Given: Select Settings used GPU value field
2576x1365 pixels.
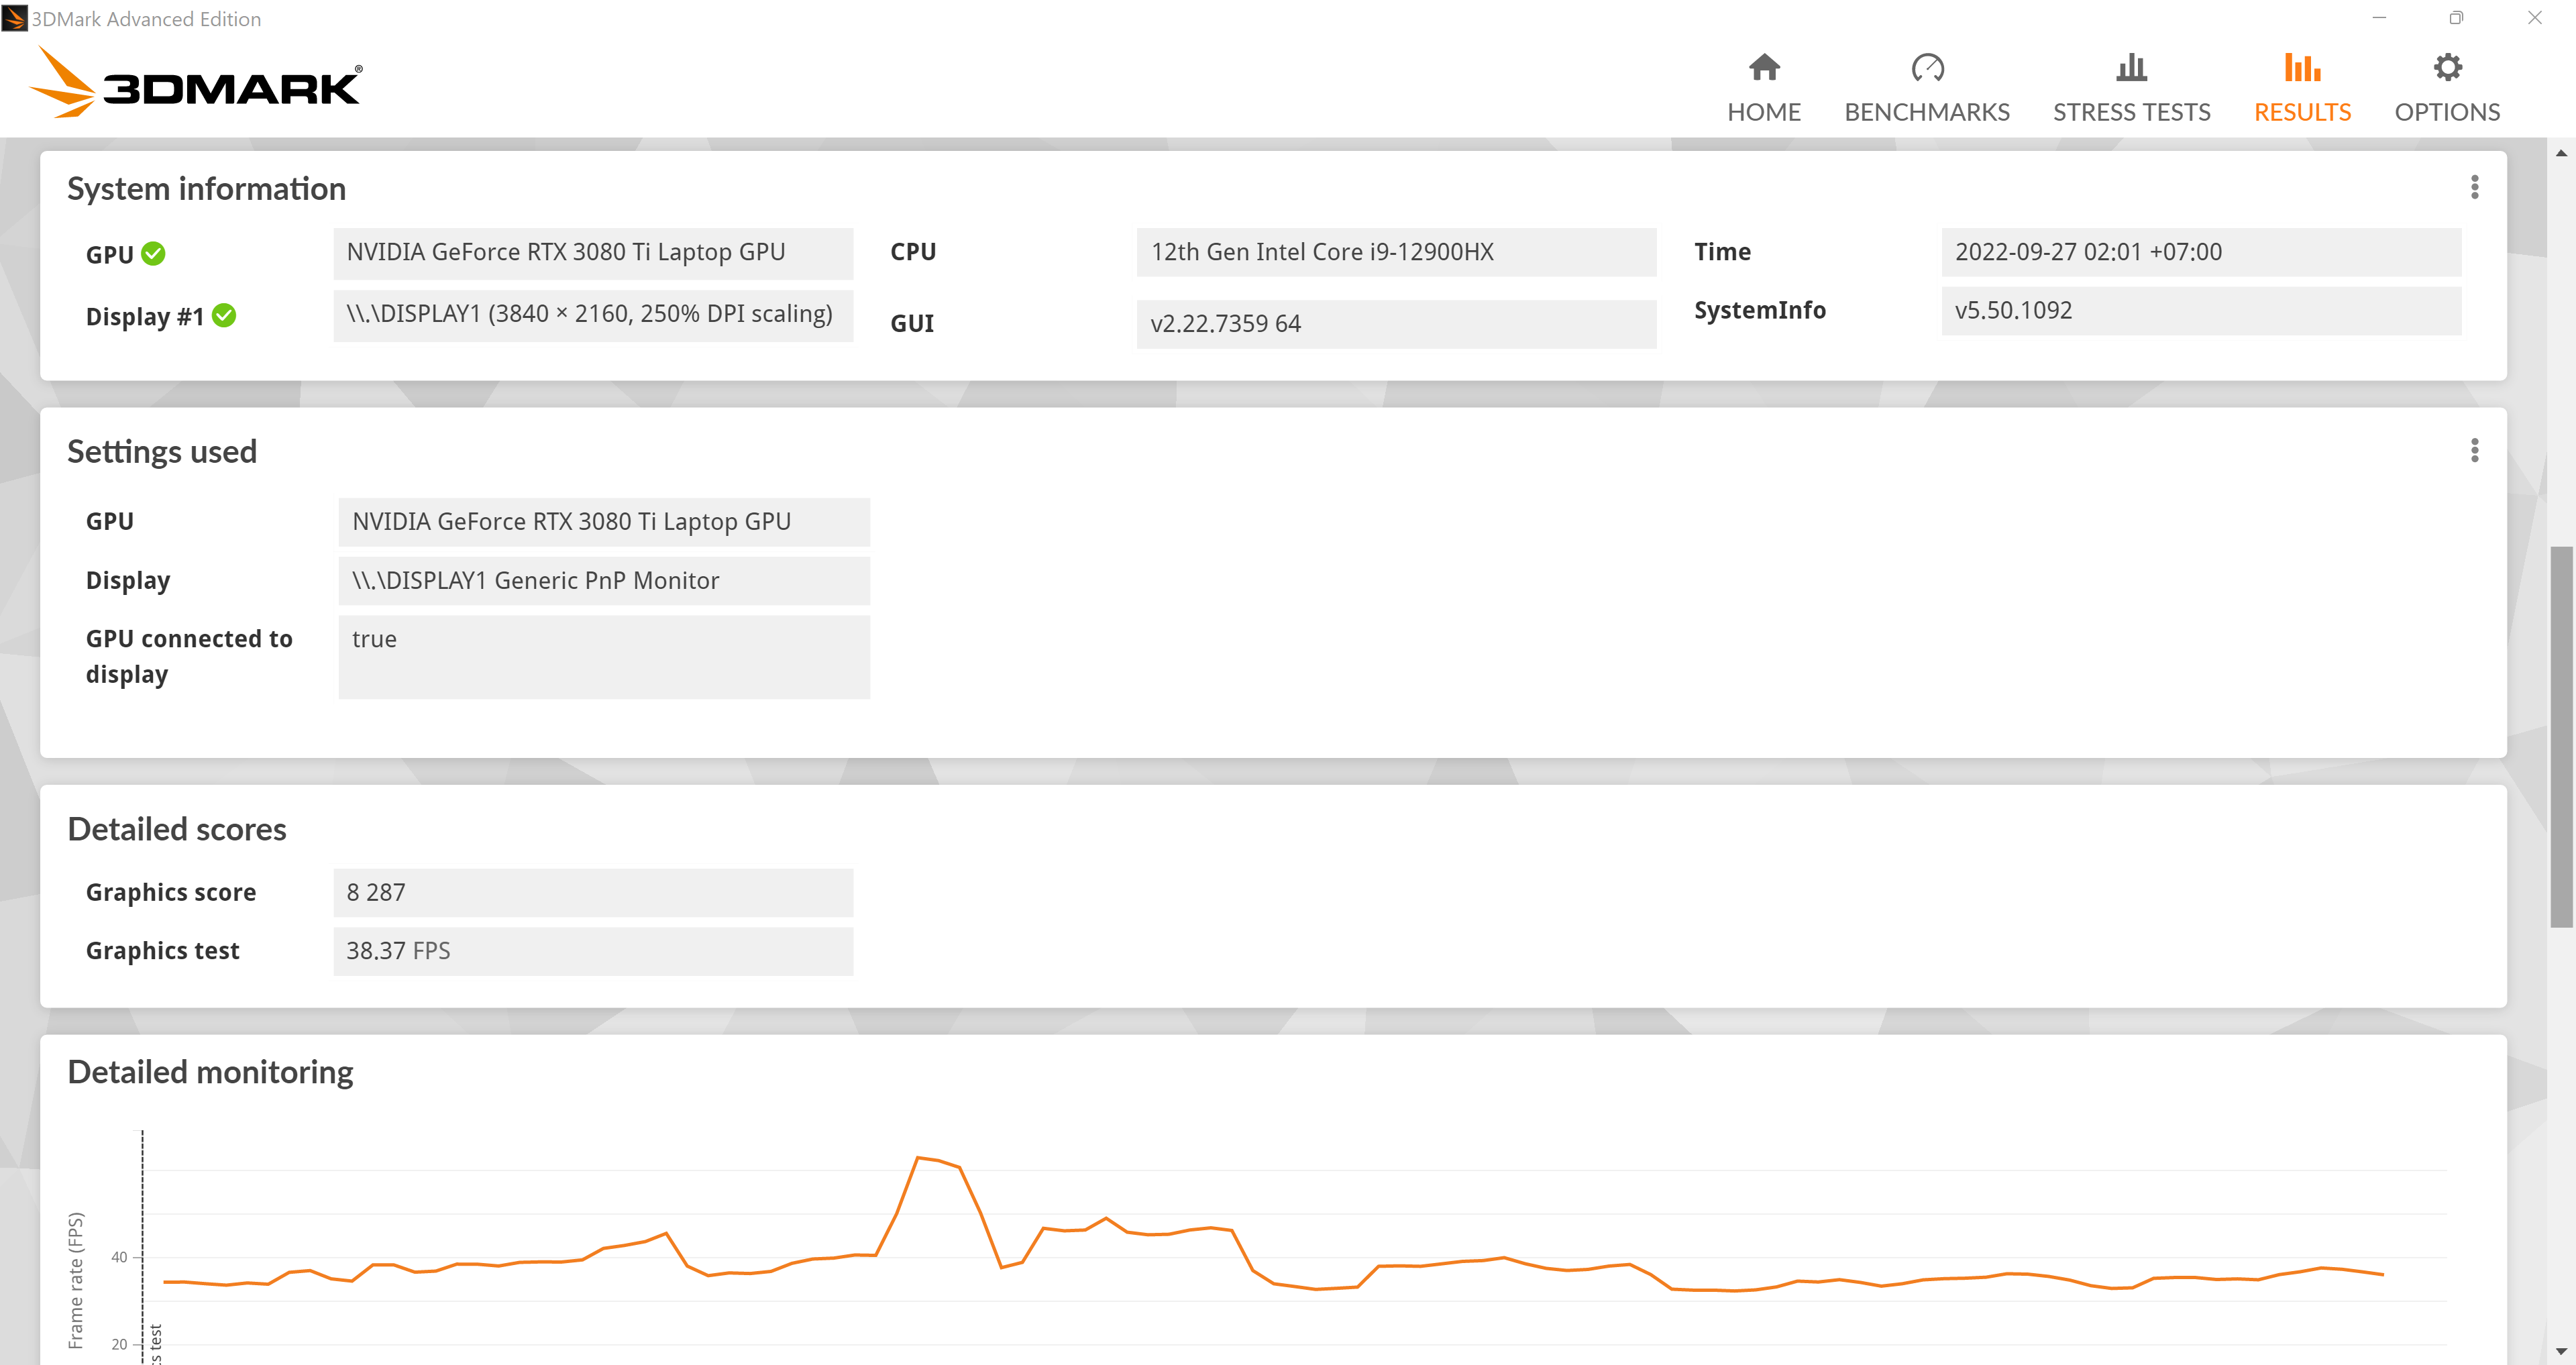Looking at the screenshot, I should (604, 522).
